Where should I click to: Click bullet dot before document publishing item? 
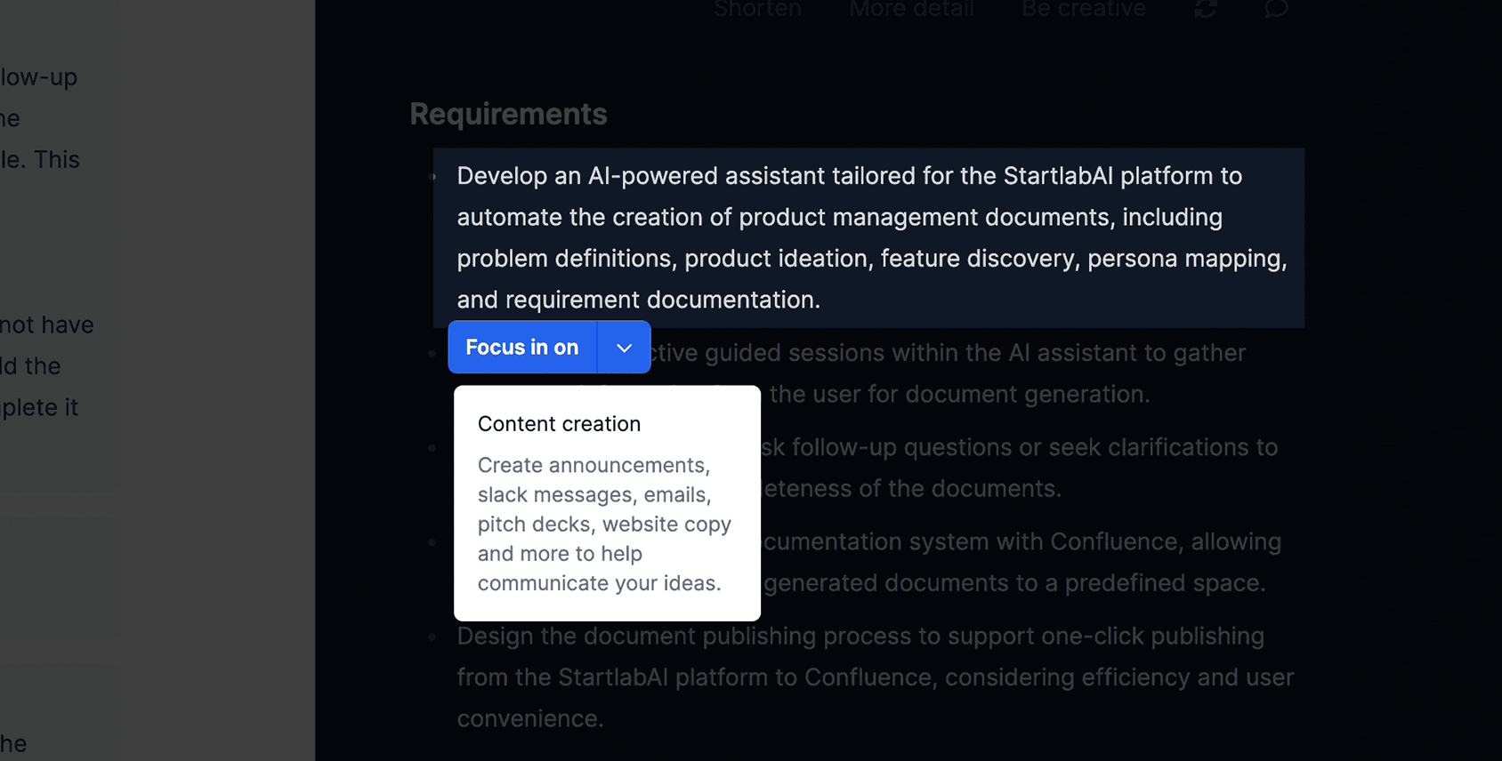point(432,637)
